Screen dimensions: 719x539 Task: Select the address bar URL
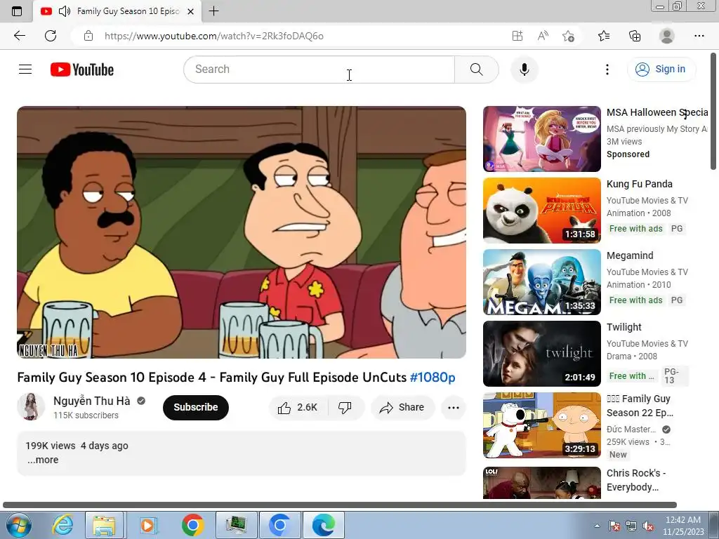(x=213, y=36)
